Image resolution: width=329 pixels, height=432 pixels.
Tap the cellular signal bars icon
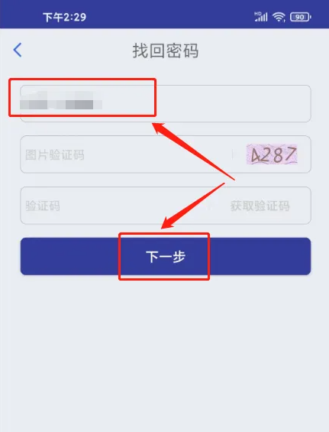click(x=261, y=17)
